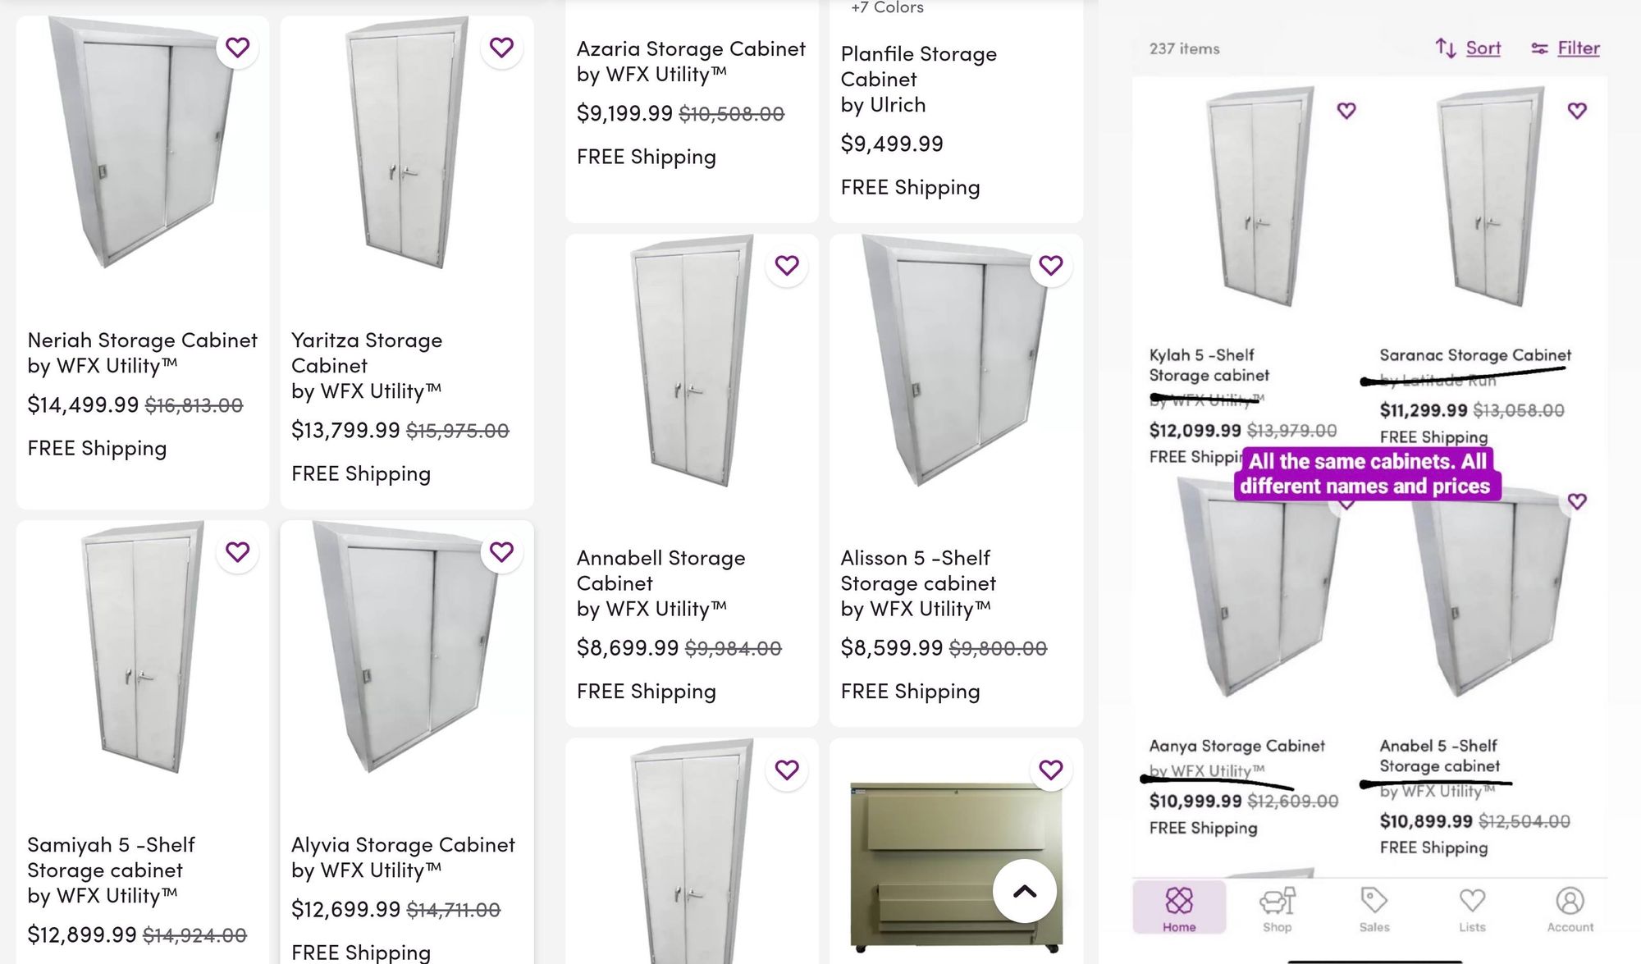Tap the heart on Alyvia Storage Cabinet
Image resolution: width=1641 pixels, height=964 pixels.
pos(501,552)
